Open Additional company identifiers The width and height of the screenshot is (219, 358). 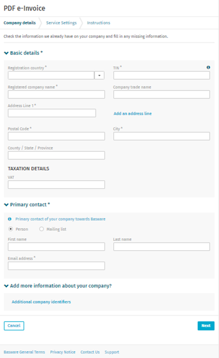(x=41, y=302)
